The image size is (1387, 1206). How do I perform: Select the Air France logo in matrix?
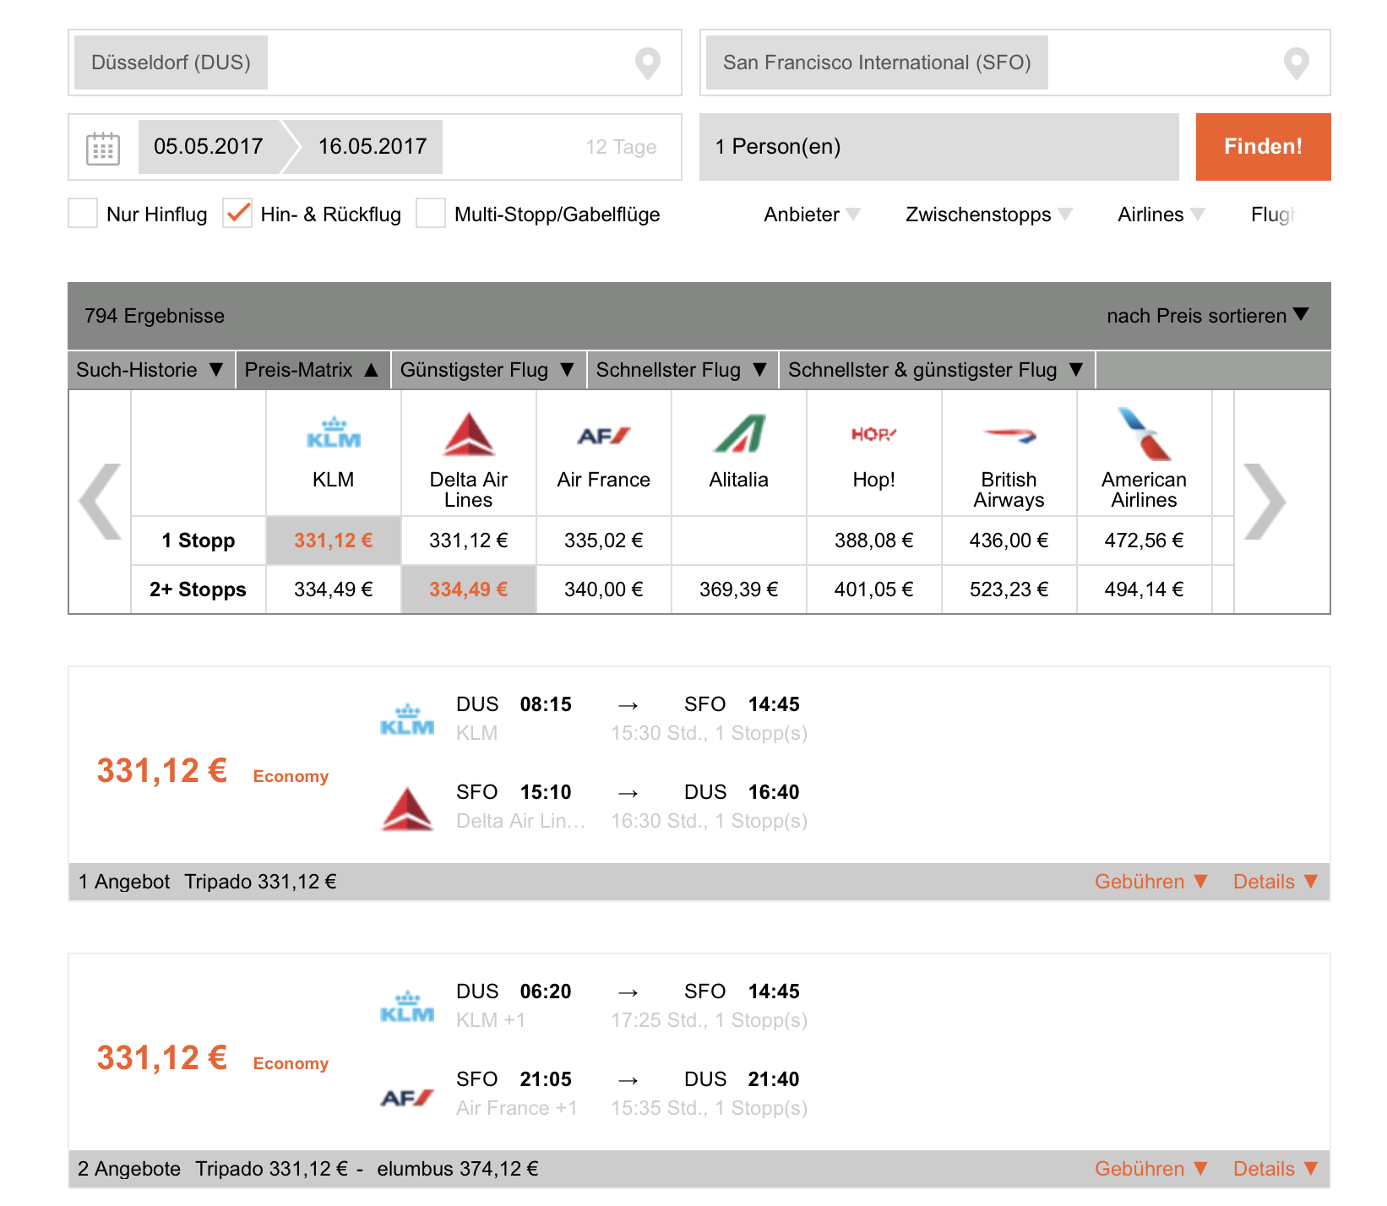point(604,436)
